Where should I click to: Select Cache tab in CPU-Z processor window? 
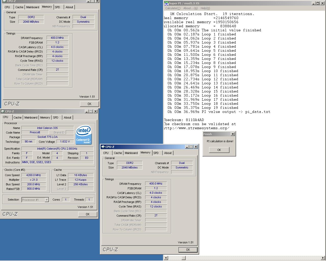[17, 118]
